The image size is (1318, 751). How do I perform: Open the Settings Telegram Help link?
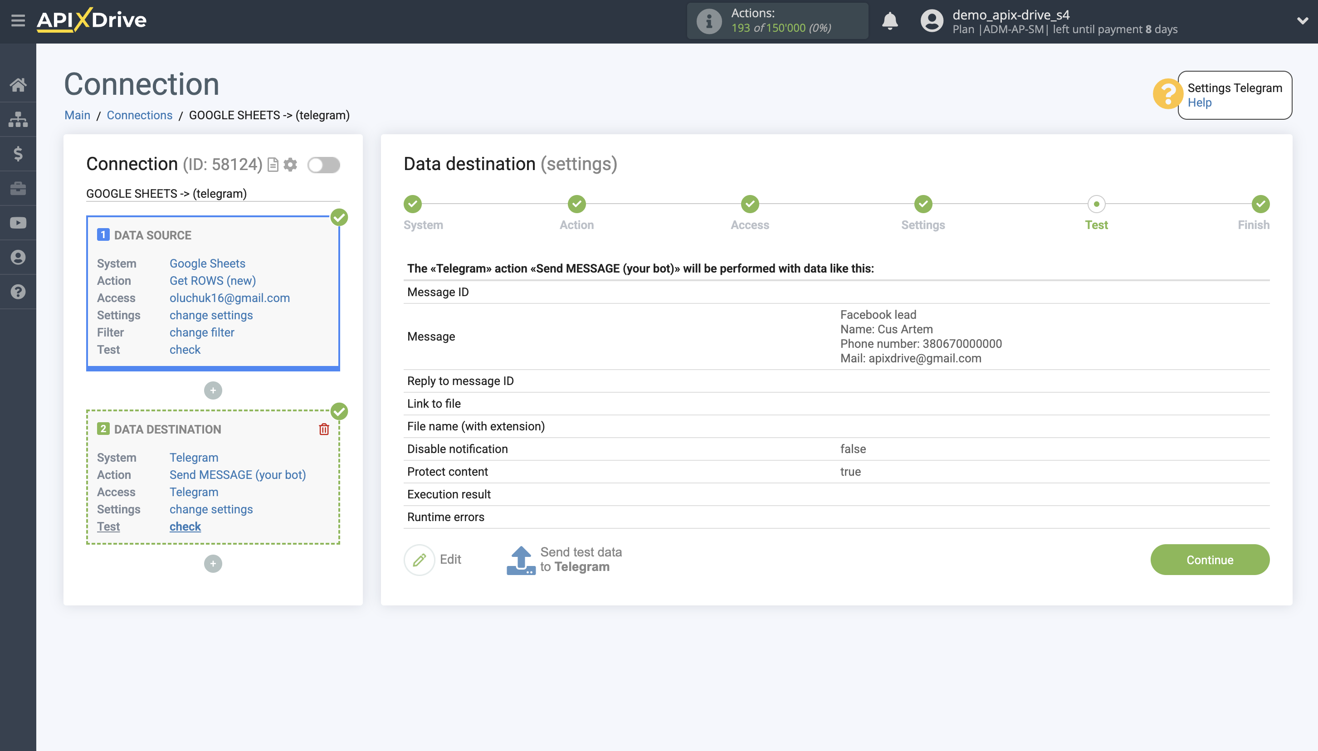1201,102
